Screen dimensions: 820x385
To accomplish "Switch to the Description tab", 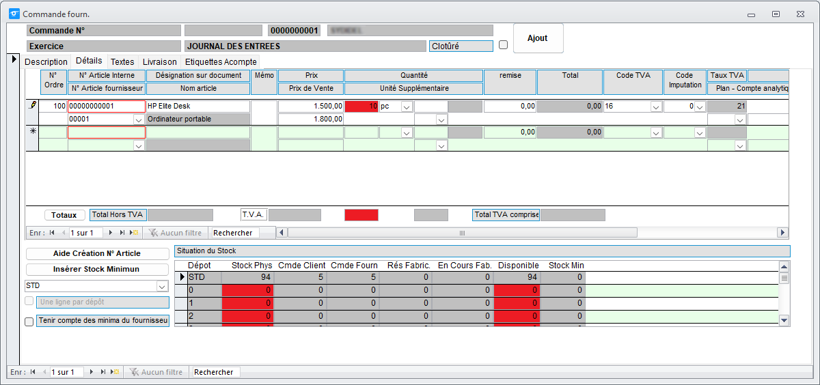I will coord(46,61).
